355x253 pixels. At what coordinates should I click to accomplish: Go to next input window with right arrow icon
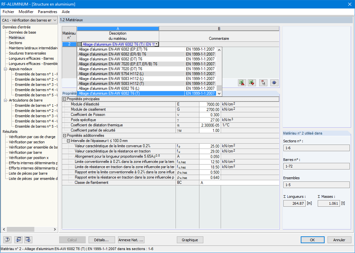[x=28, y=240]
